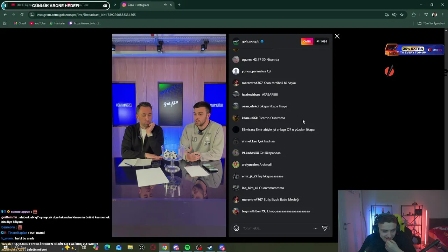Open bnymnthtkrn79_ commenter profile
This screenshot has height=252, width=448.
click(254, 211)
